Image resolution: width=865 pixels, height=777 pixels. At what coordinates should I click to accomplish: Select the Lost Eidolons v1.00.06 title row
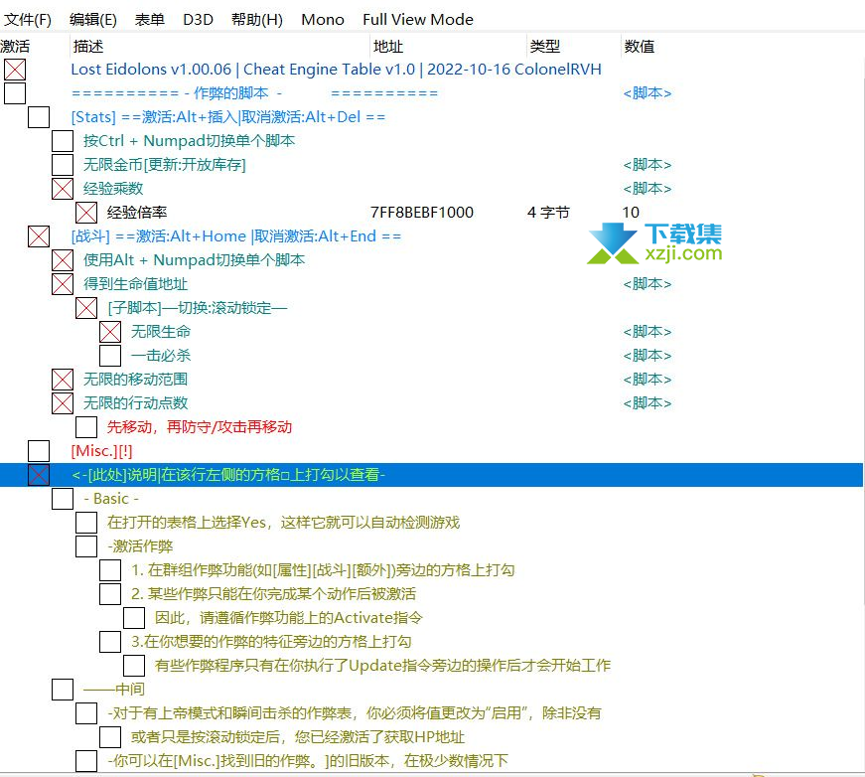(336, 70)
